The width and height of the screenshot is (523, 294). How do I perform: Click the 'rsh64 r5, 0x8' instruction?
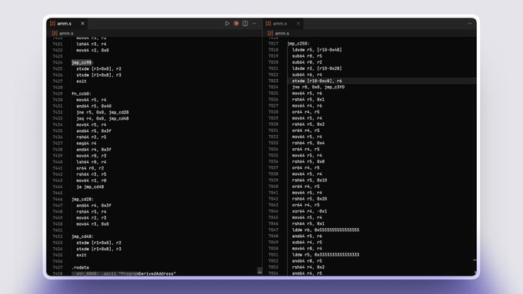click(x=308, y=162)
